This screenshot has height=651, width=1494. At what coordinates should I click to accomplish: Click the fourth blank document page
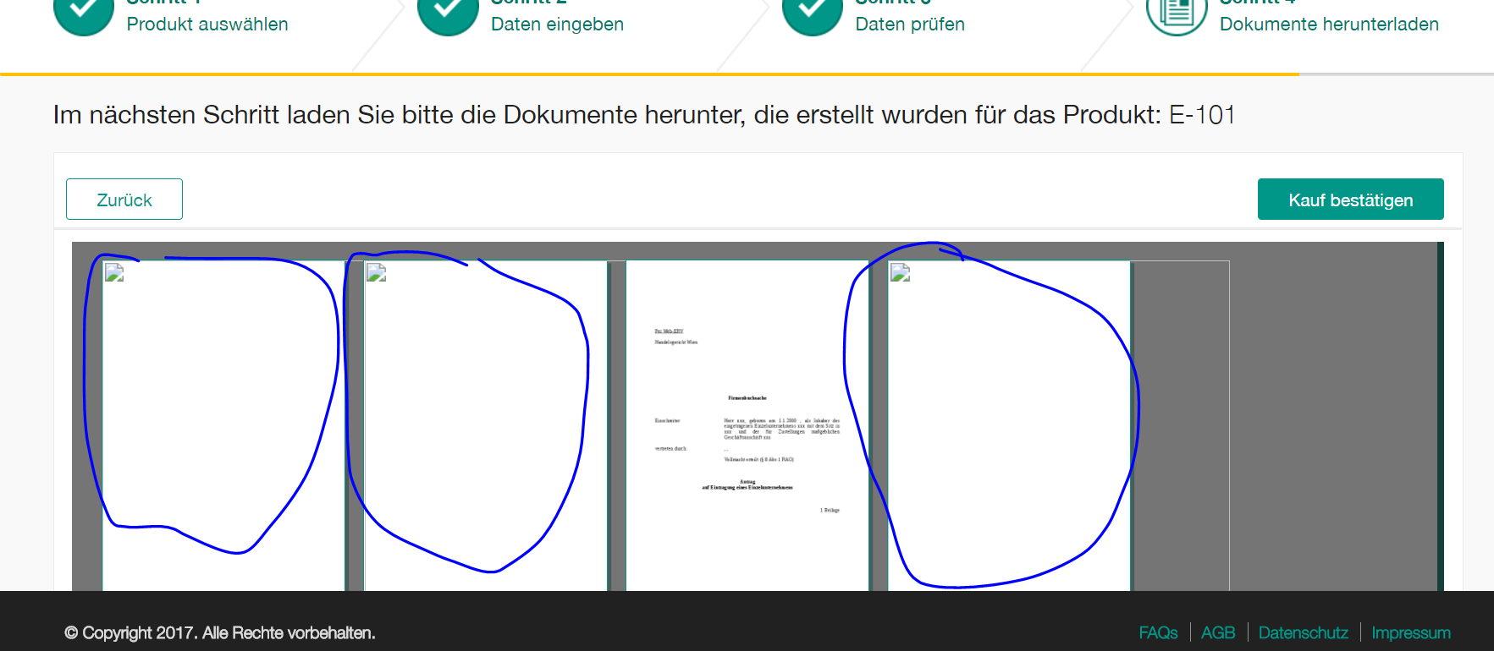coord(1009,425)
